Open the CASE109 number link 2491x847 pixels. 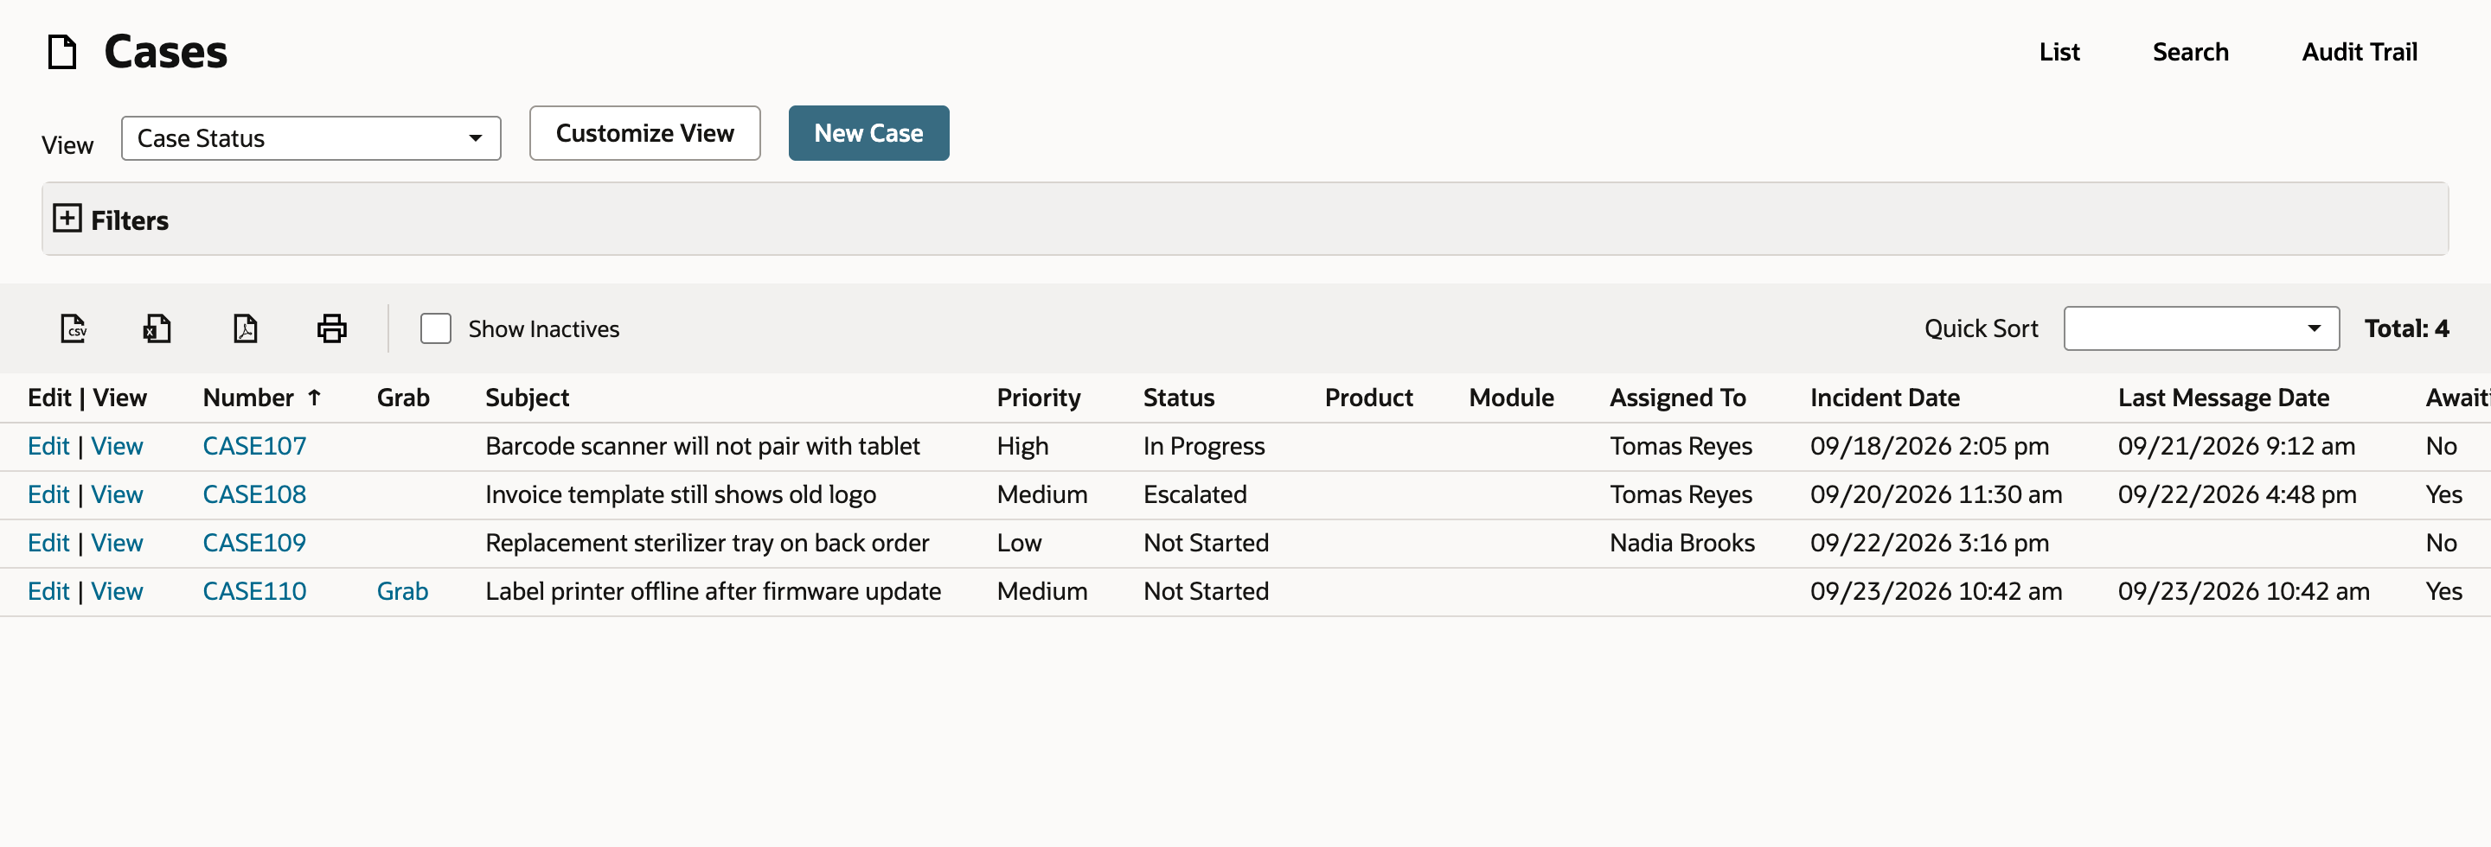pos(254,543)
